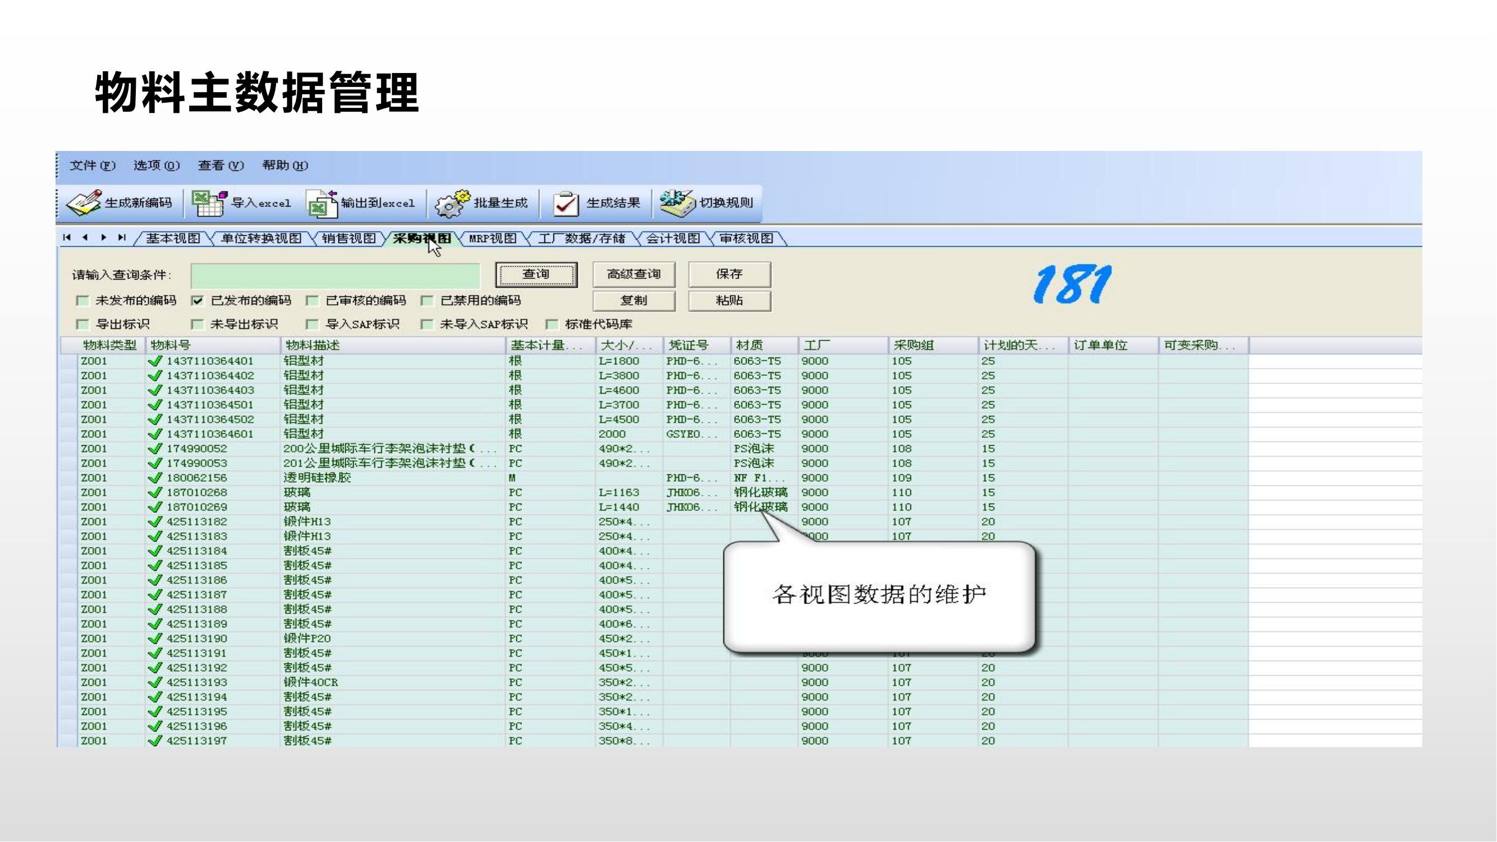Click the 生成新编码 pencil icon
1497x842 pixels.
84,203
